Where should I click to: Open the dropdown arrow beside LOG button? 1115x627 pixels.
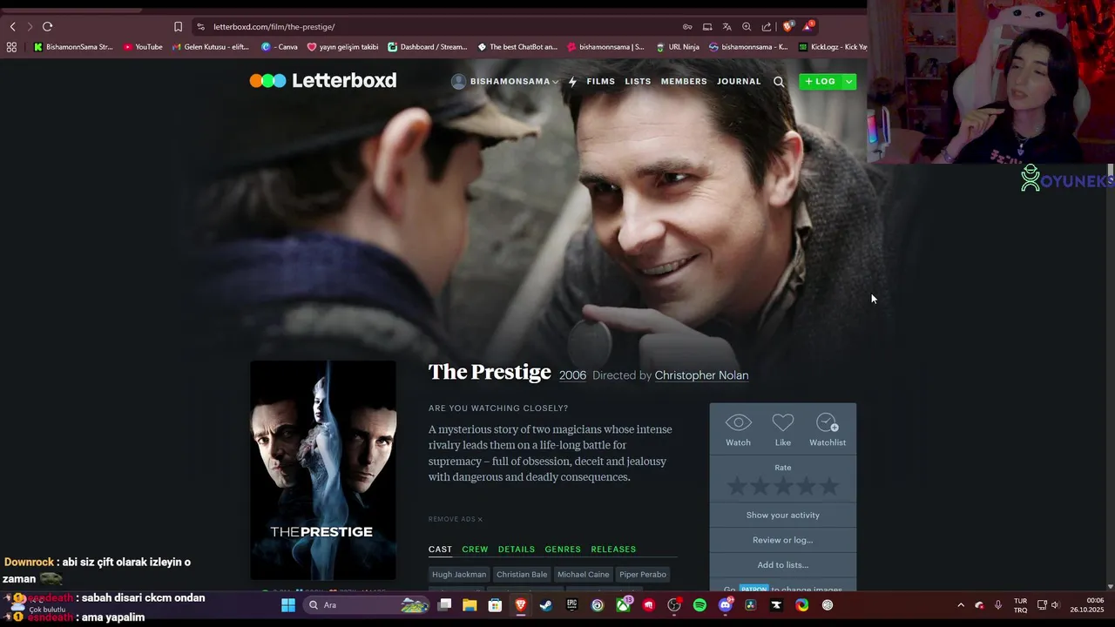pyautogui.click(x=849, y=82)
